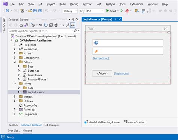Click the Save All toolbar icon
178x140 pixels.
40,11
